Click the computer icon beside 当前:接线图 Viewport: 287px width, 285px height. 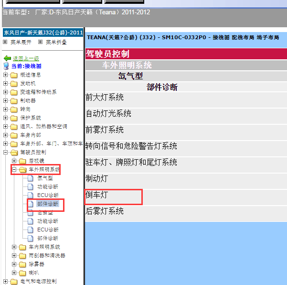6,66
